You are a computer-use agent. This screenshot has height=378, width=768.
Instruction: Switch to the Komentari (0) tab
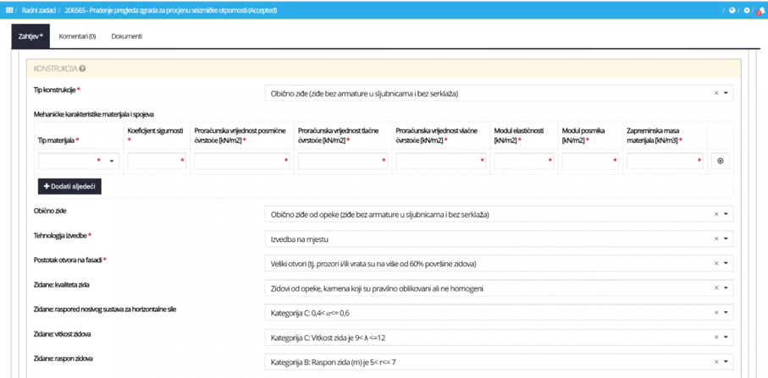click(x=77, y=36)
